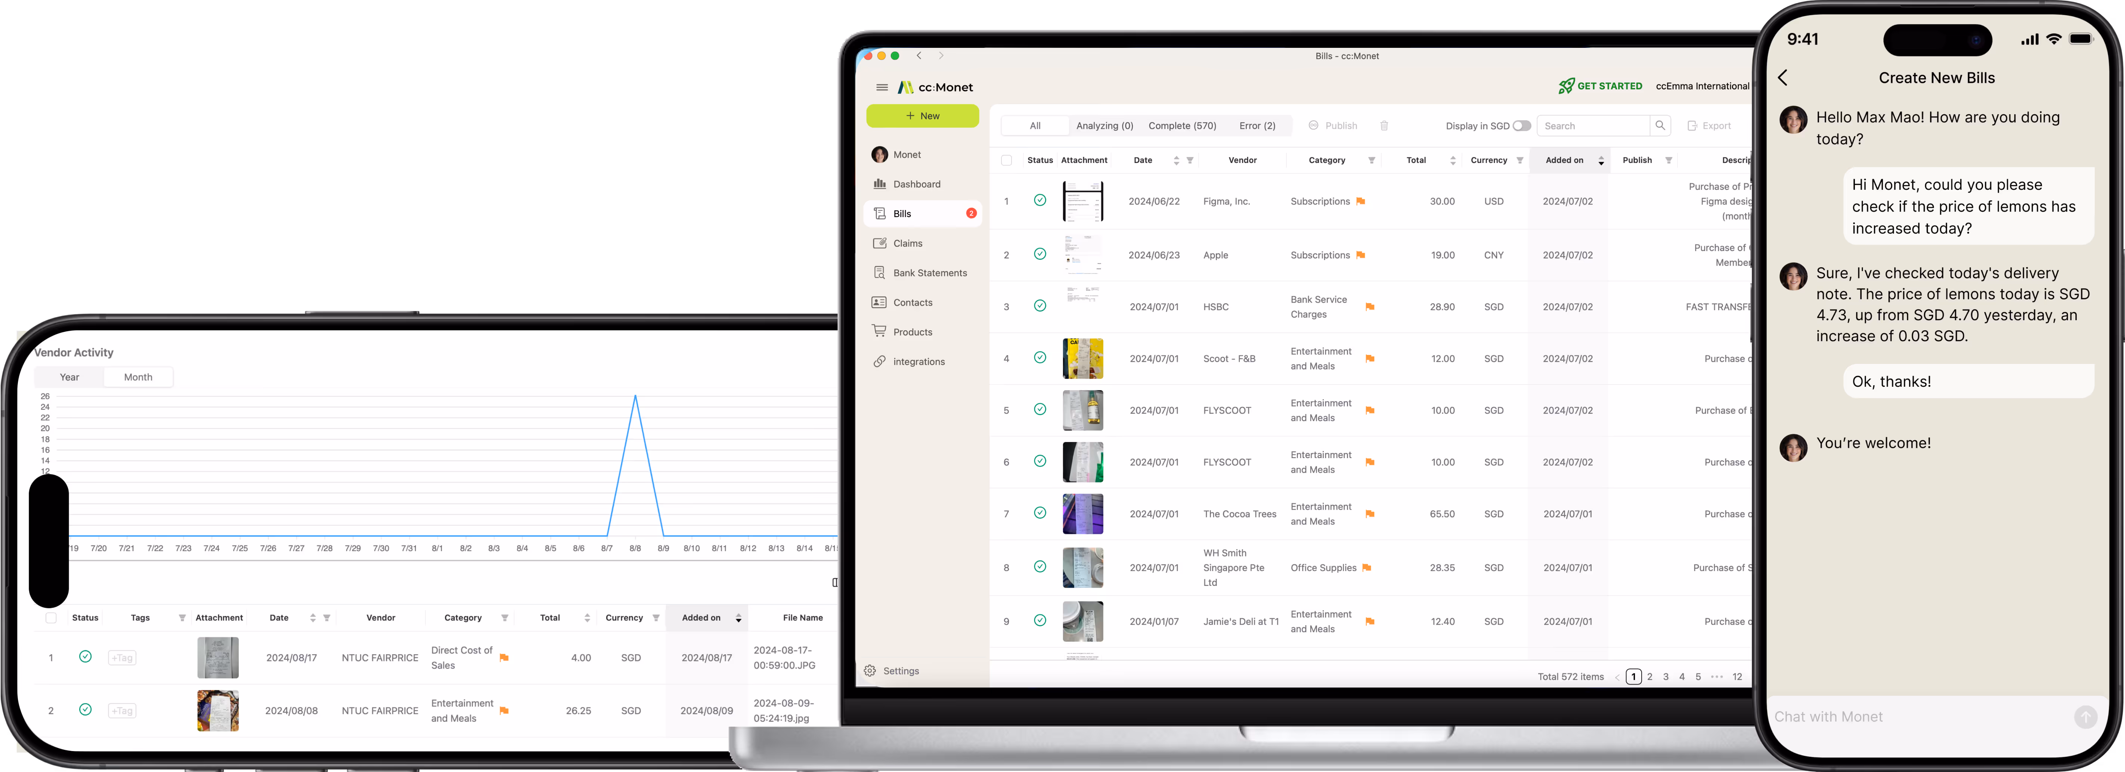Open Bank Statements in the sidebar
The image size is (2125, 772).
tap(922, 273)
